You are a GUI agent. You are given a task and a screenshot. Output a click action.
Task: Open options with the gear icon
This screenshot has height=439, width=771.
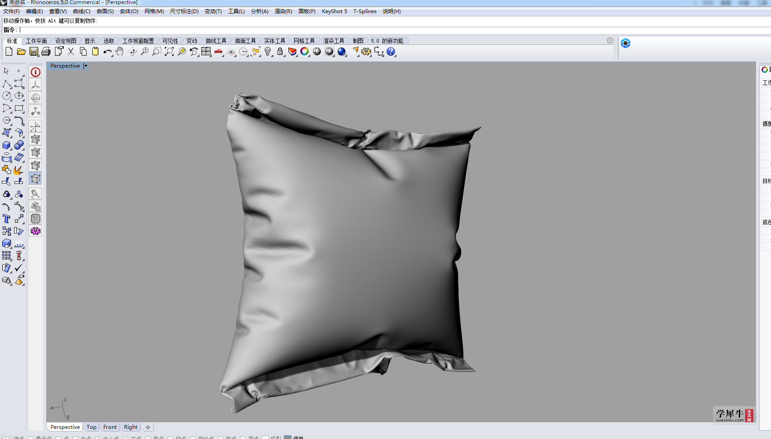click(x=366, y=51)
